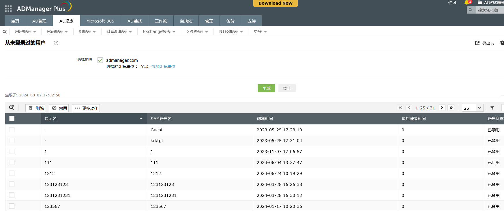Screen dimensions: 504x211
Task: Select the Guest account row checkbox
Action: click(x=12, y=130)
